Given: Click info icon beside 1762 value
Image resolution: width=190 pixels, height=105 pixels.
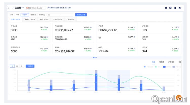Looking at the screenshot, I should 47,37.
